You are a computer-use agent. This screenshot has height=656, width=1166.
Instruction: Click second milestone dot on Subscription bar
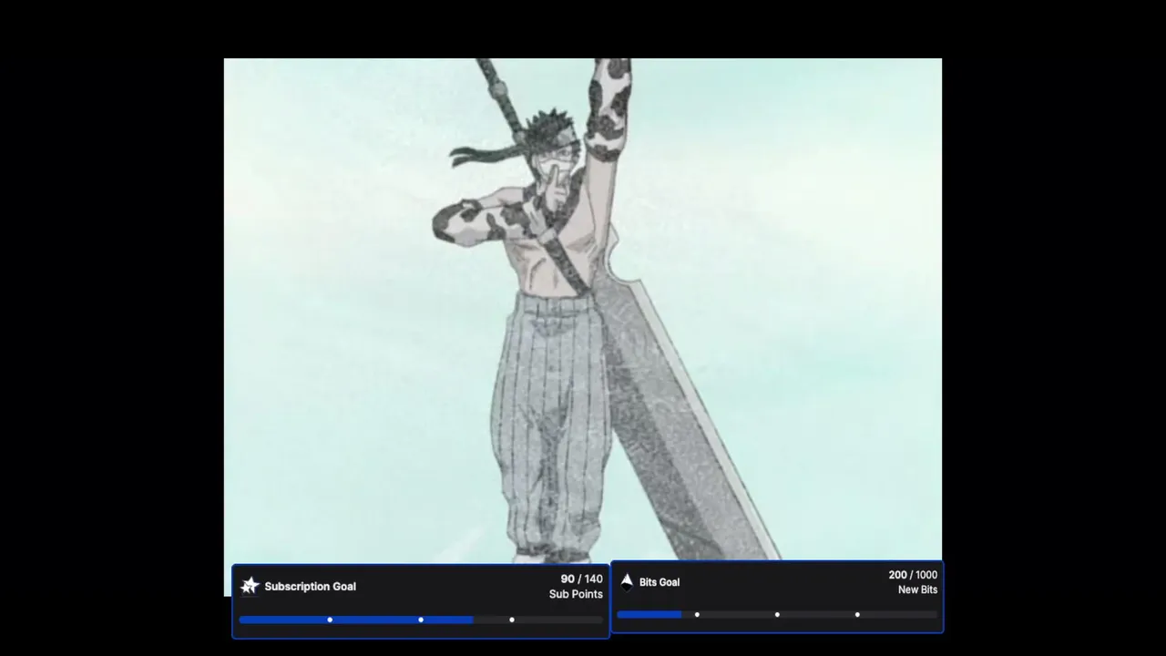click(421, 620)
